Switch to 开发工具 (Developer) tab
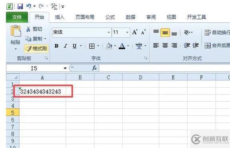Image resolution: width=230 pixels, height=148 pixels. (x=196, y=17)
